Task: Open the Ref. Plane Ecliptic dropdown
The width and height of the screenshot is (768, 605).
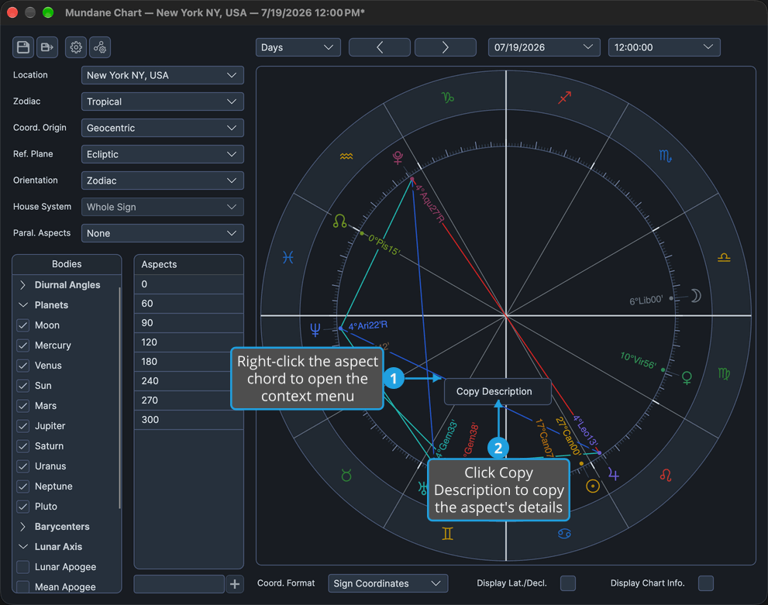Action: (x=163, y=155)
